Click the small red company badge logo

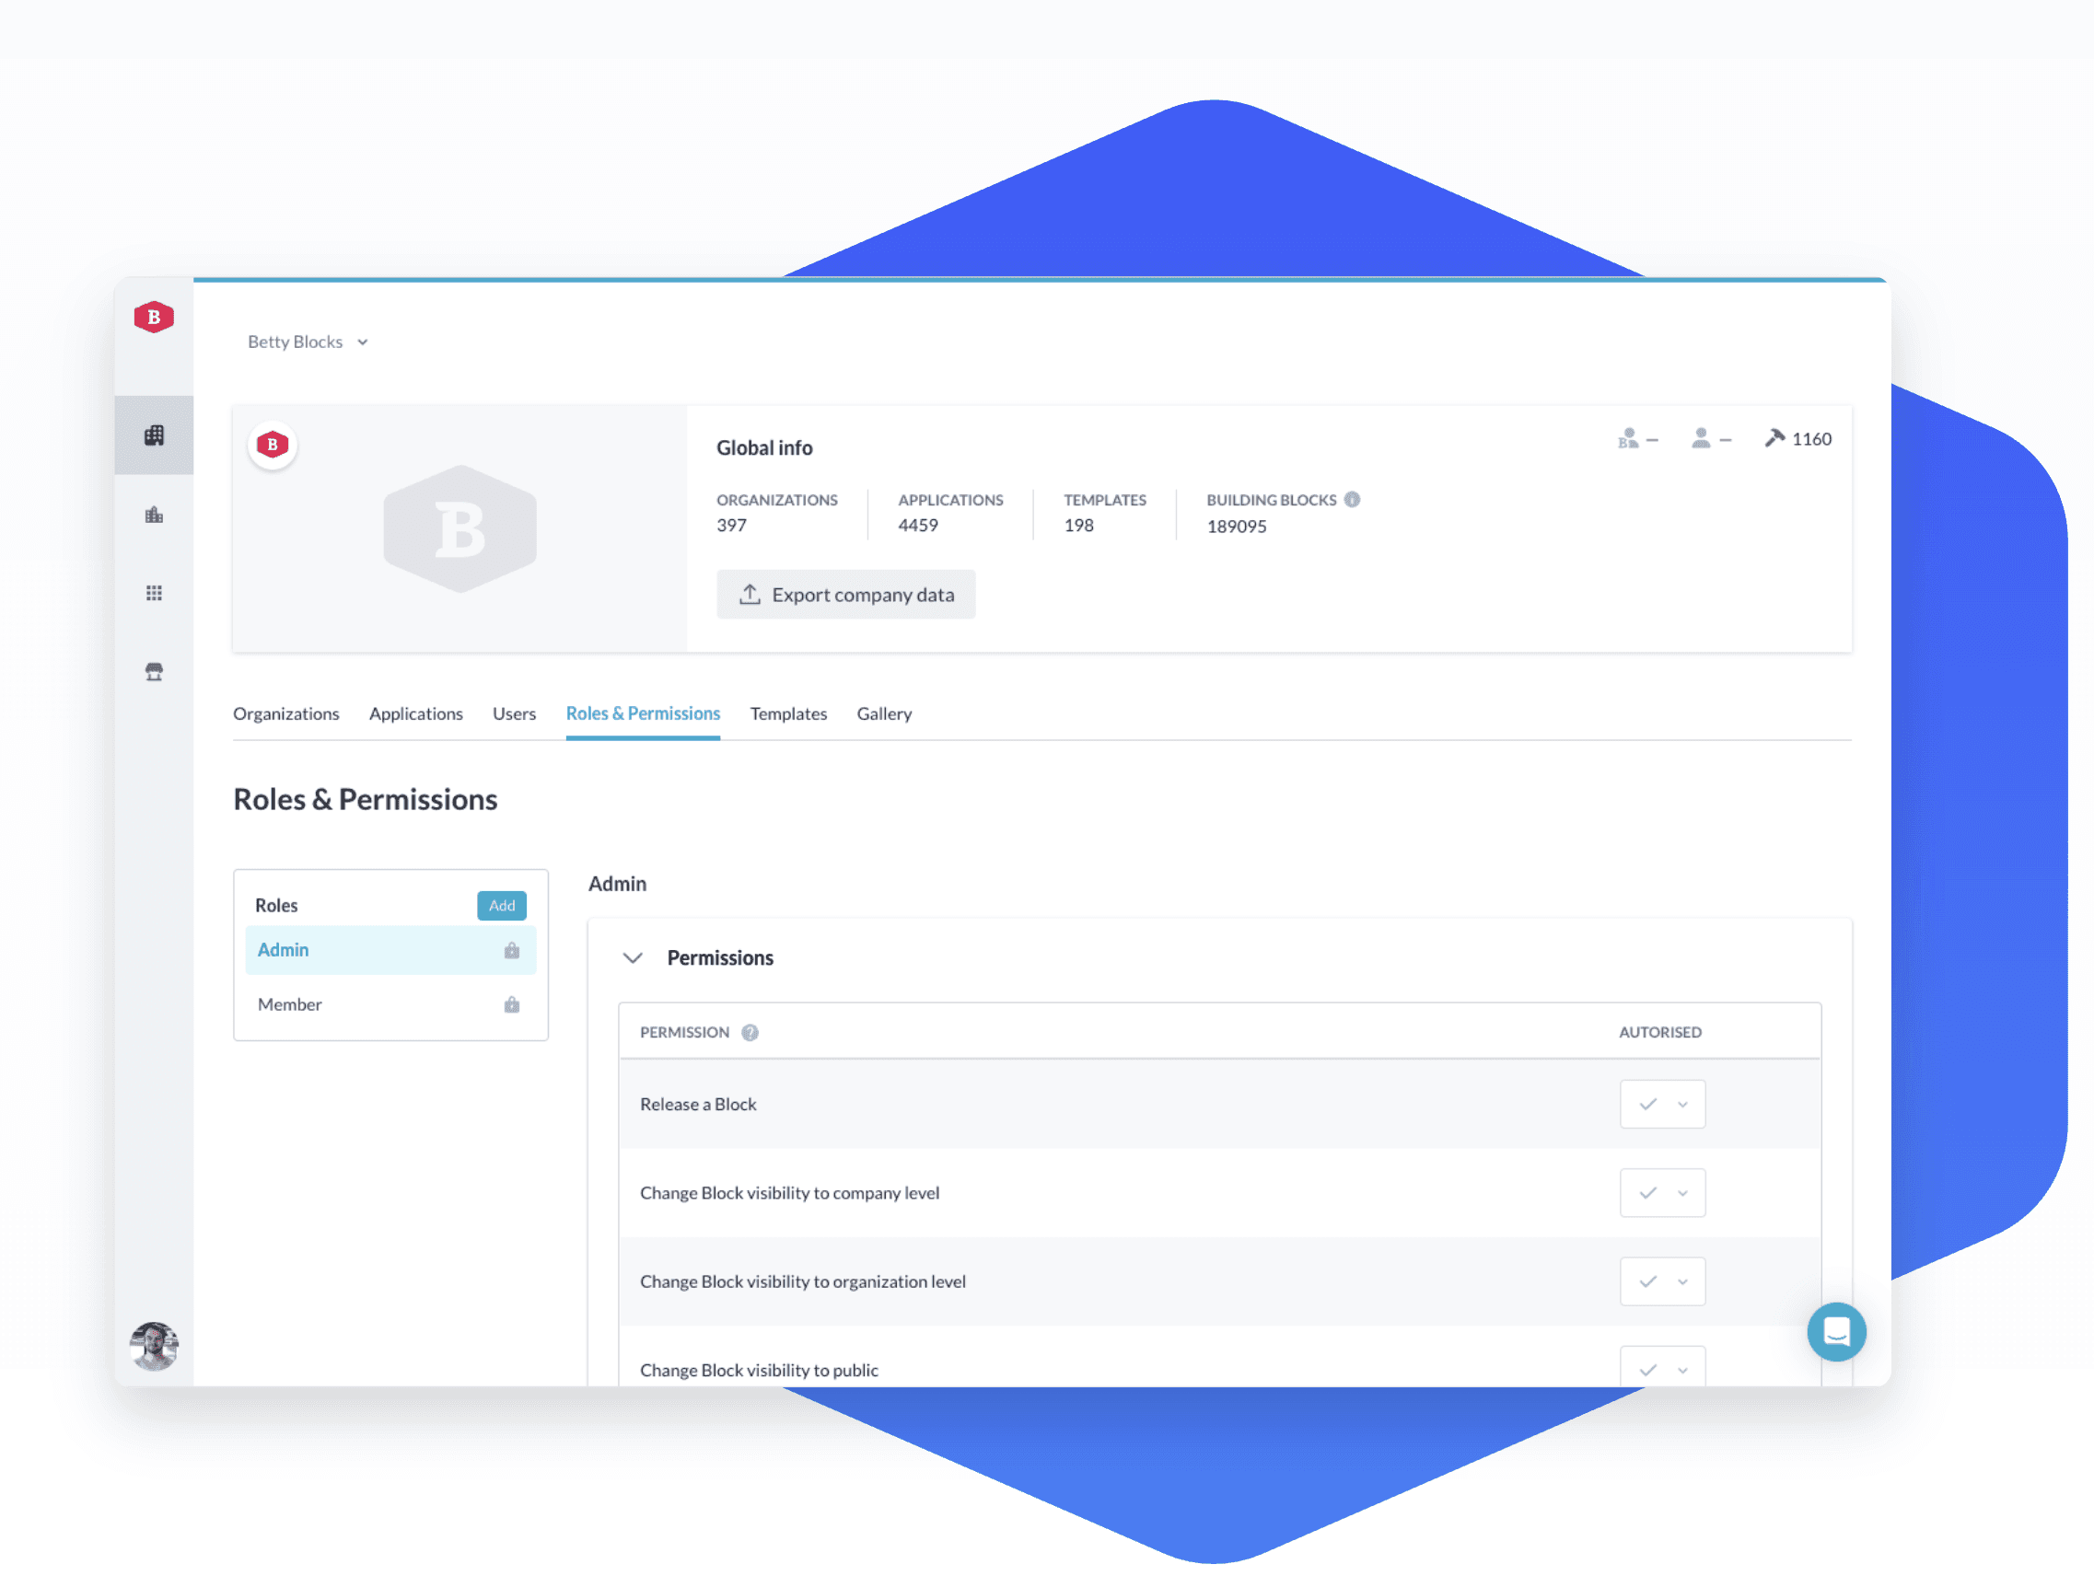(273, 444)
